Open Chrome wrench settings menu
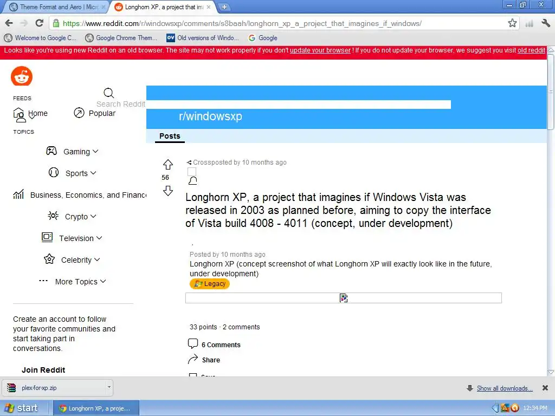 point(546,23)
